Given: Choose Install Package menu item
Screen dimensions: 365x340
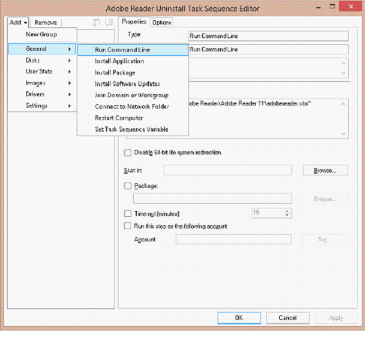Looking at the screenshot, I should [x=133, y=73].
